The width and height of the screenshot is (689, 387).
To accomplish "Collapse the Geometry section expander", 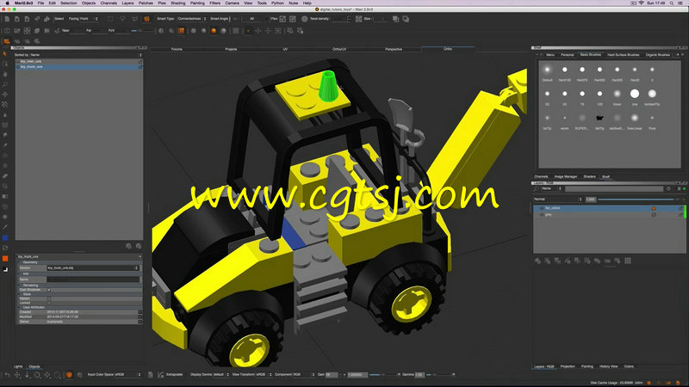I will click(x=20, y=262).
